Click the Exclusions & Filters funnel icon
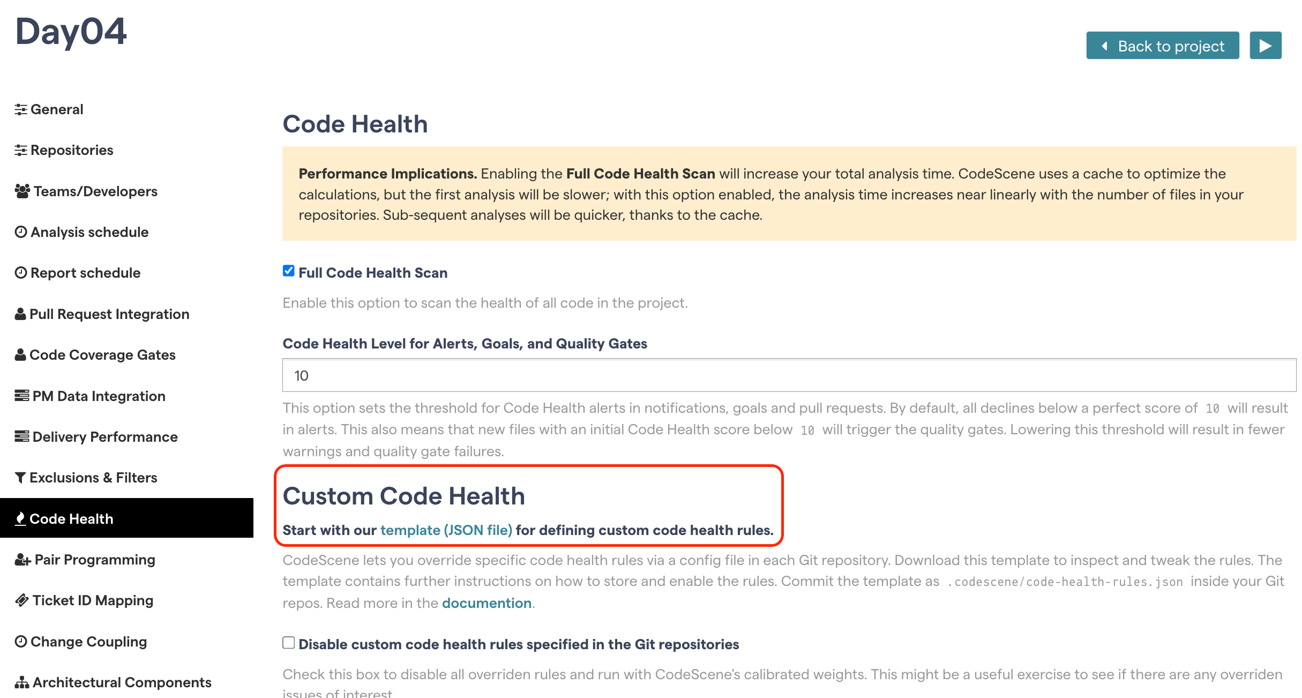The height and width of the screenshot is (698, 1302). (x=20, y=478)
